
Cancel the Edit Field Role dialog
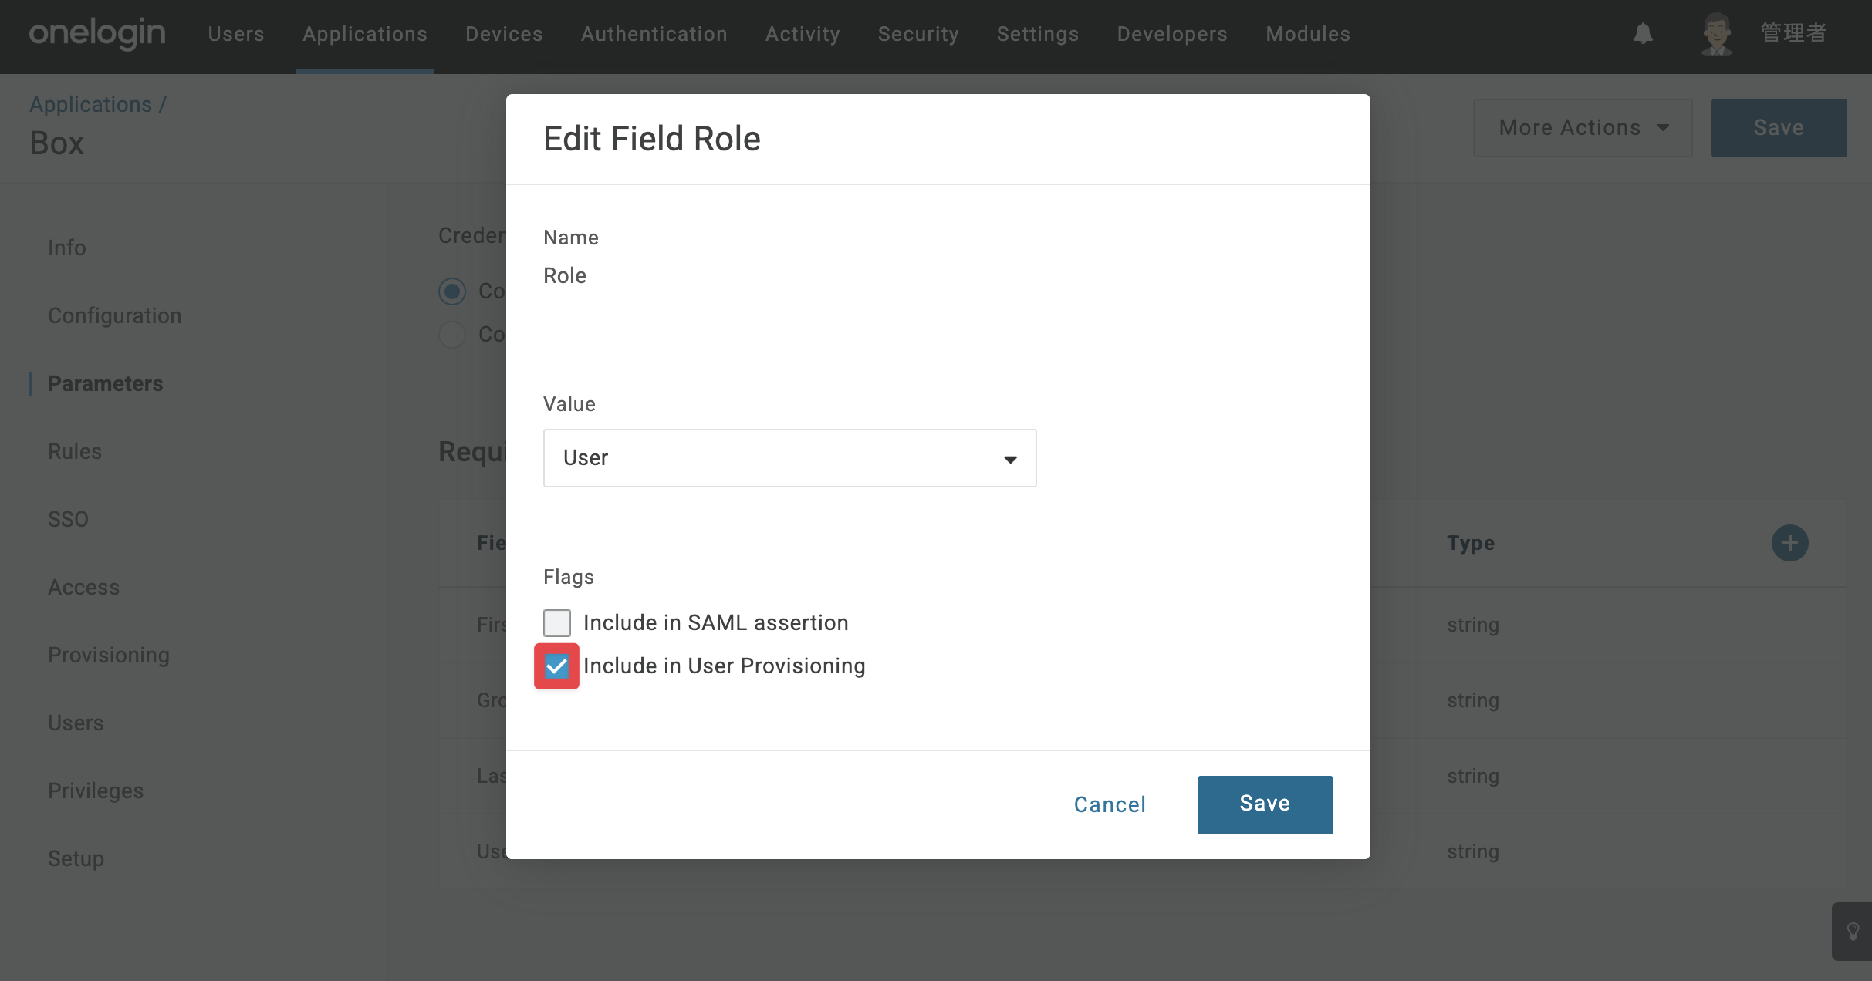pos(1110,804)
